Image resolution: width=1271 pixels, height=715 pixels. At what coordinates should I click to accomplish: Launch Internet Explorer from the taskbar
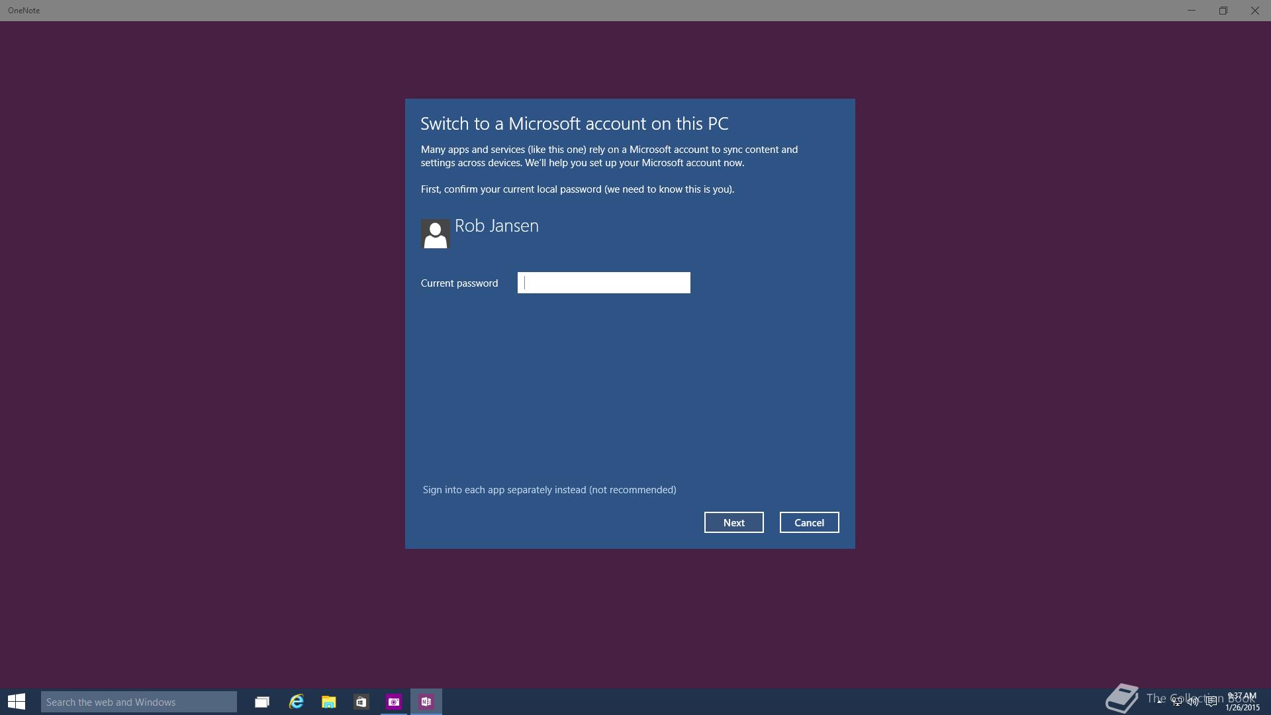click(x=296, y=702)
